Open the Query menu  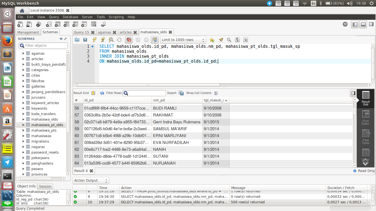coord(54,17)
